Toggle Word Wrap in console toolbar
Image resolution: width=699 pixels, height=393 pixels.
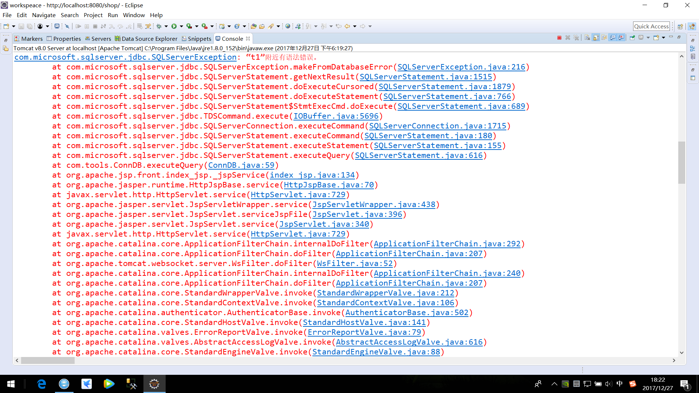[x=604, y=38]
